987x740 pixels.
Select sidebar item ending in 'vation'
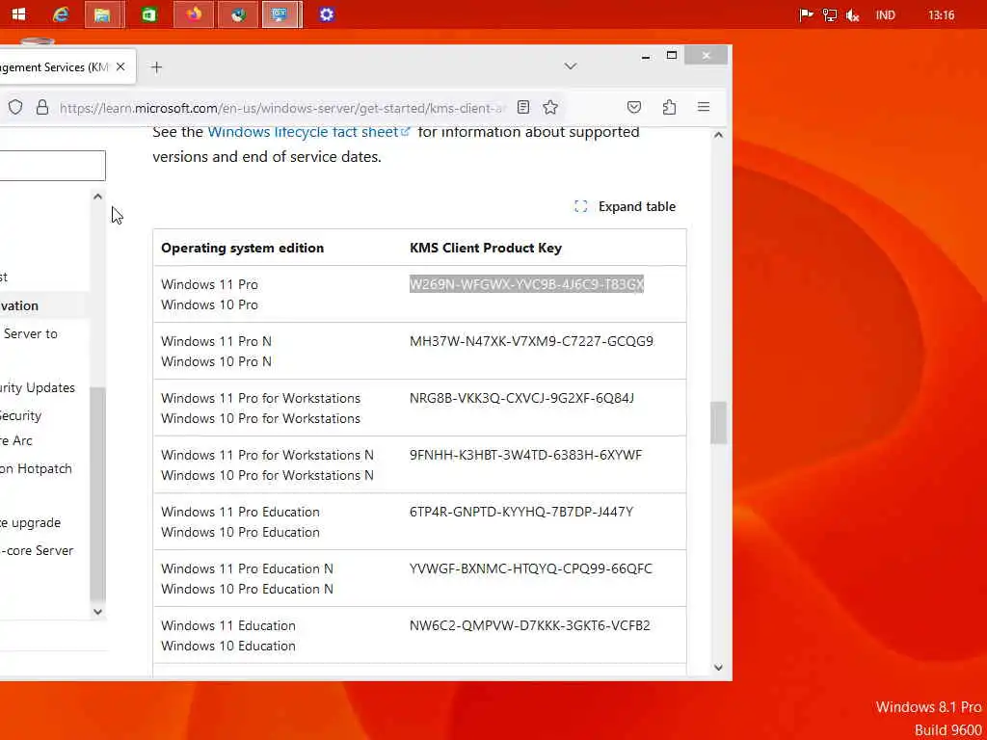coord(19,305)
